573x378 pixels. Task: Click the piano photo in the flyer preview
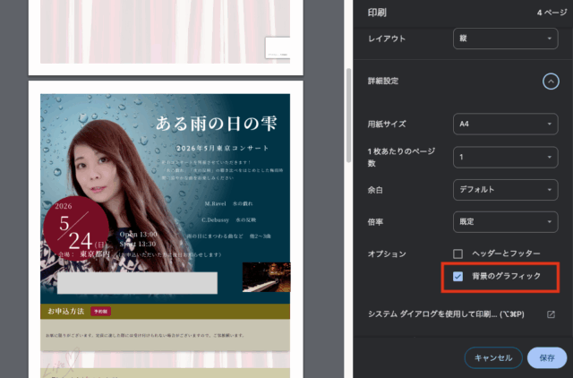coord(266,277)
